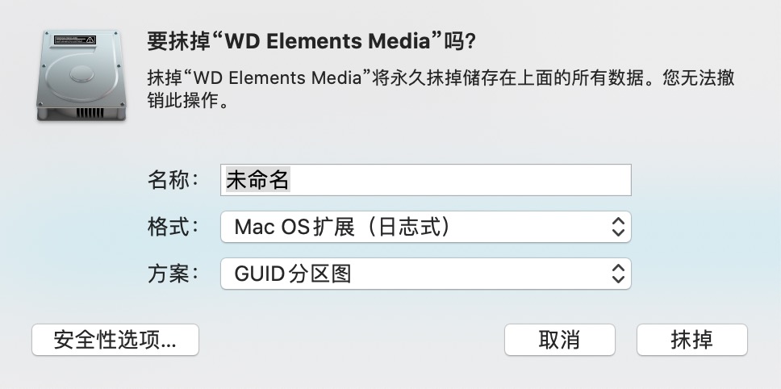Confirm with the 抹掉 erase button
Screen dimensions: 781x389
tap(691, 340)
